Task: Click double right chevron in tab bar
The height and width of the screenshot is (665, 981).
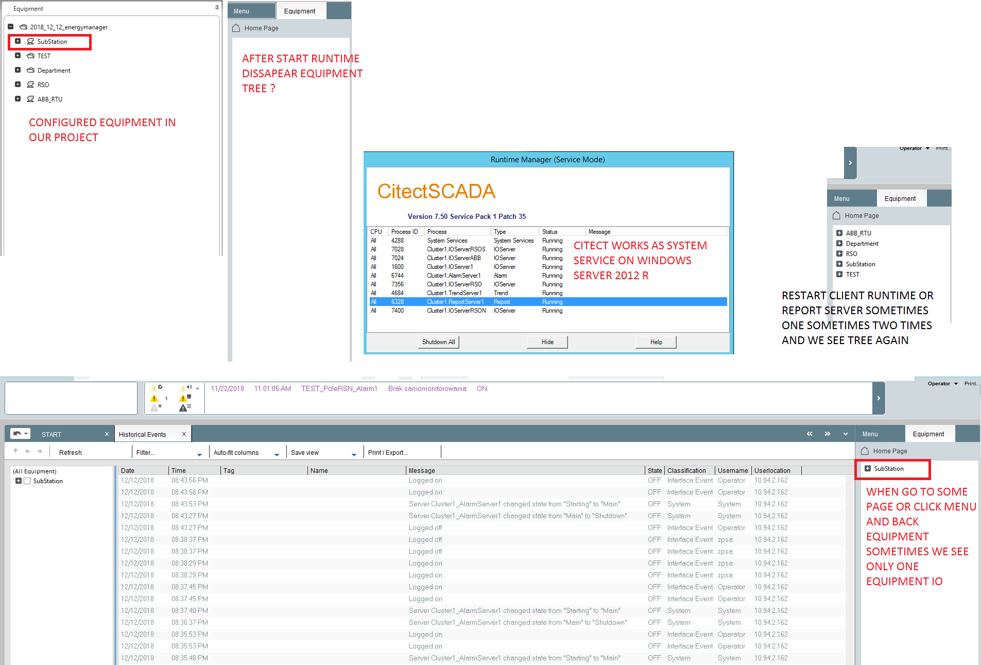Action: point(827,434)
